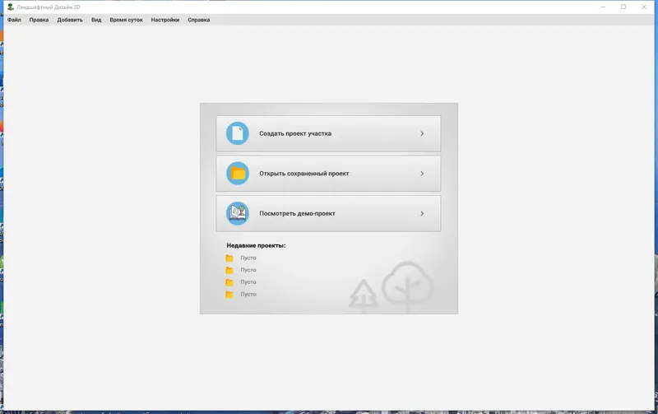Click the Недавние проекты heading
The image size is (658, 414).
pyautogui.click(x=256, y=245)
